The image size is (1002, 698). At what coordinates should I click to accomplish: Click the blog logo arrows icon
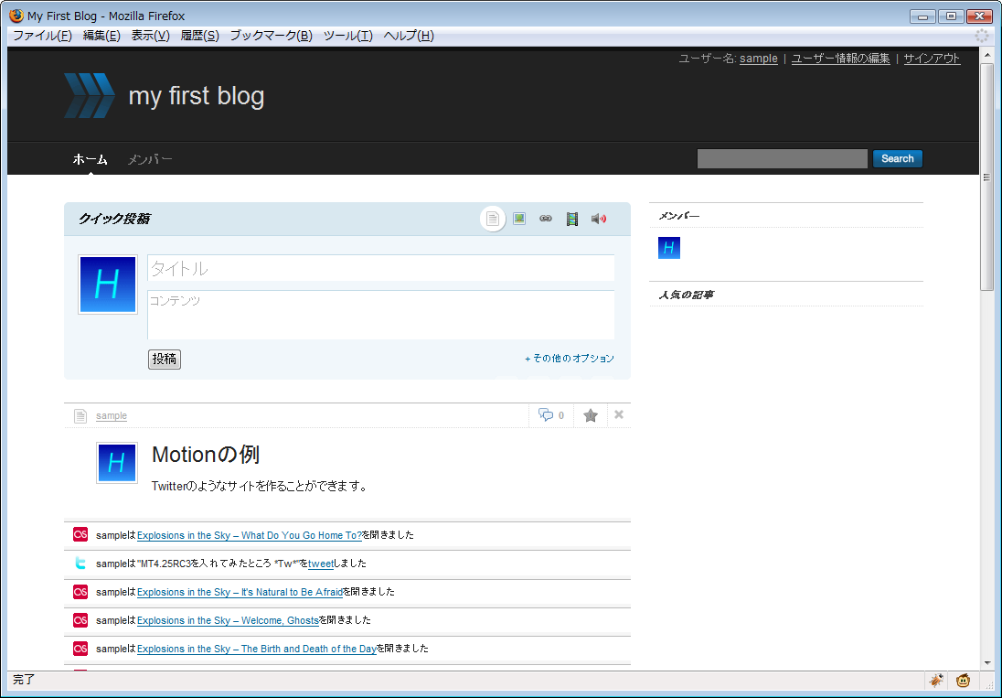(x=89, y=96)
